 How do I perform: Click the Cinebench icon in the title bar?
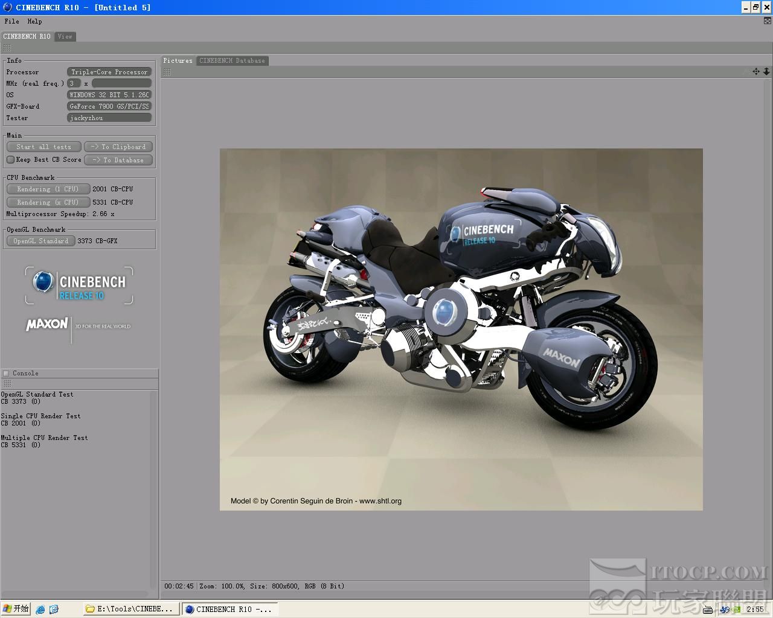coord(7,7)
